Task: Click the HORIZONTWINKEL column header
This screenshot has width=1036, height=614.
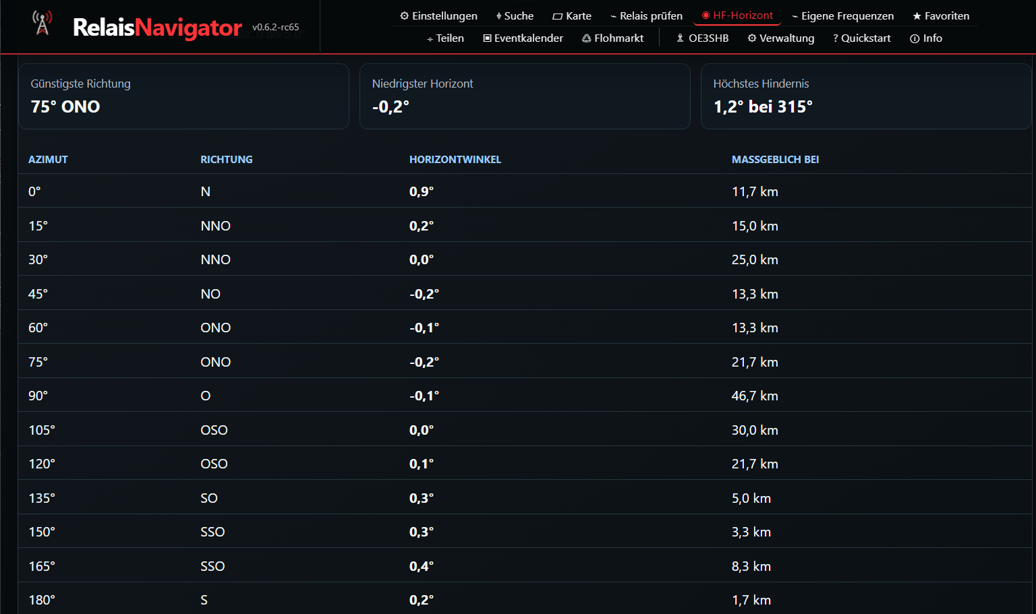Action: (x=455, y=159)
